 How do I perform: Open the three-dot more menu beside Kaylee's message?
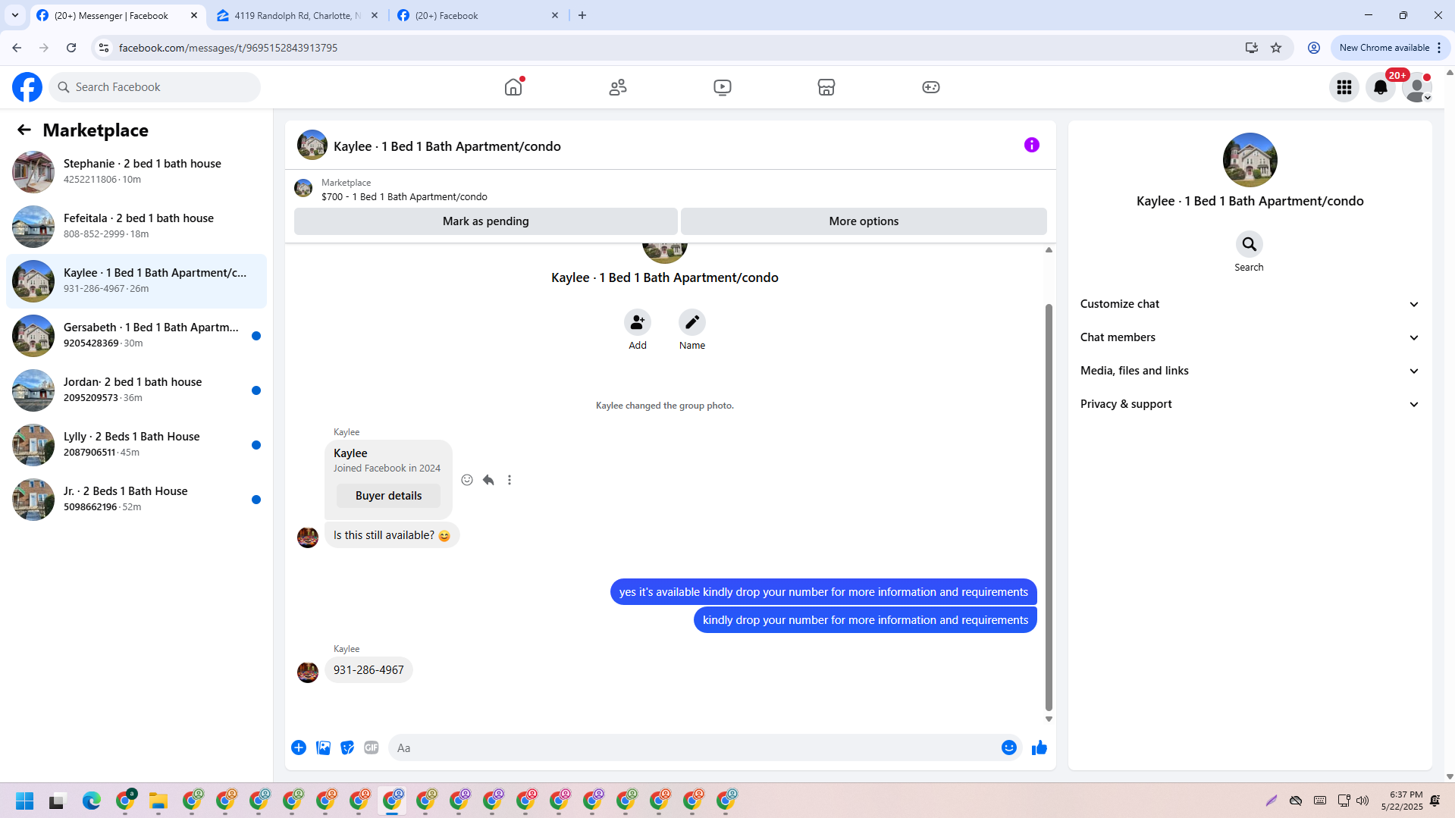[510, 480]
